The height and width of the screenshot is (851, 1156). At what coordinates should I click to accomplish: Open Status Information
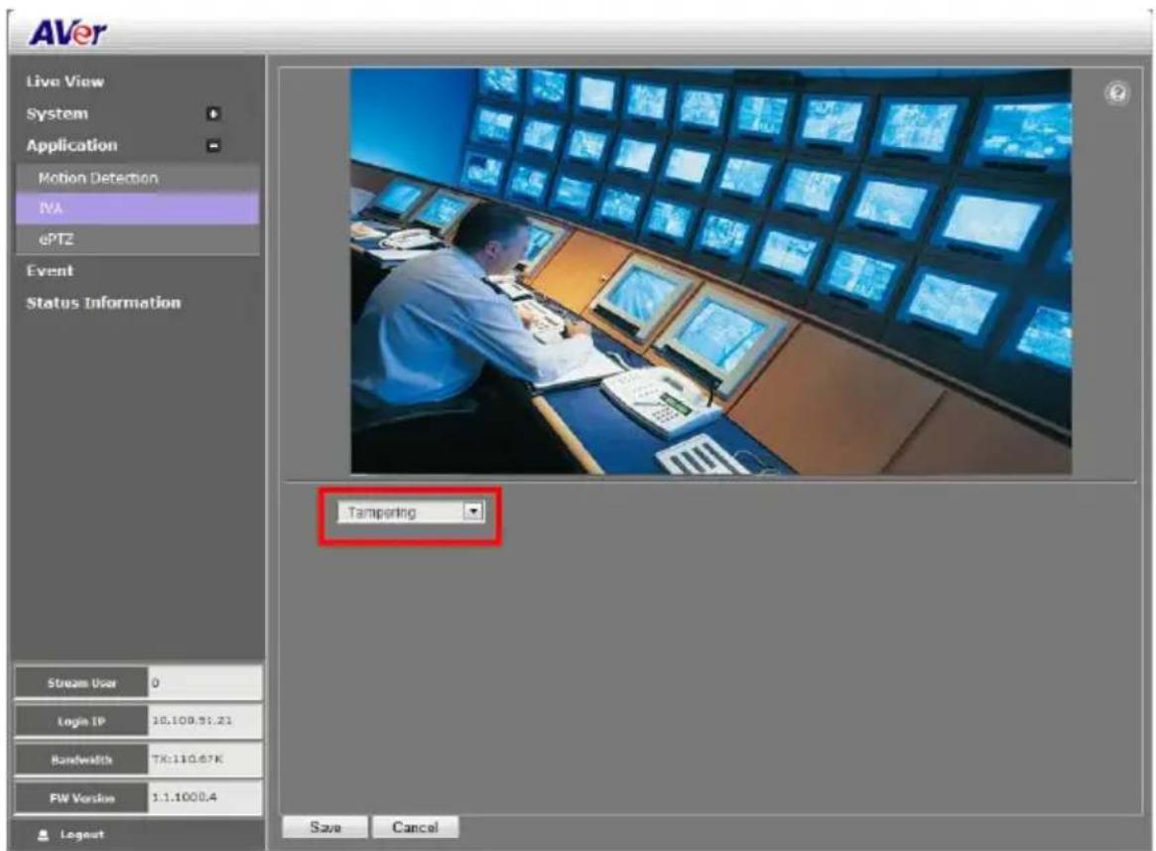click(103, 303)
